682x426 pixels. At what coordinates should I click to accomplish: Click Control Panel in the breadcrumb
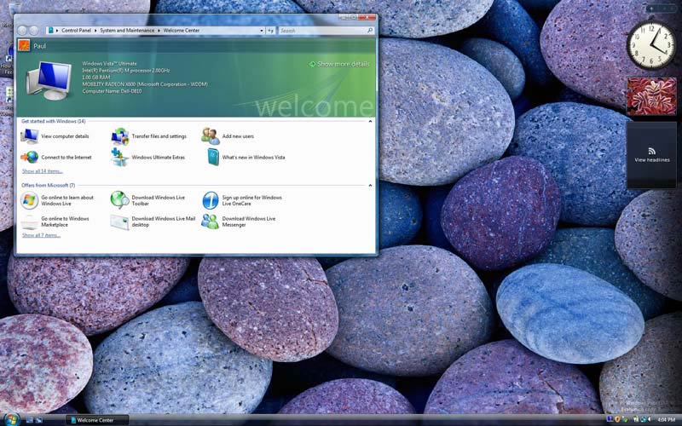pyautogui.click(x=76, y=31)
